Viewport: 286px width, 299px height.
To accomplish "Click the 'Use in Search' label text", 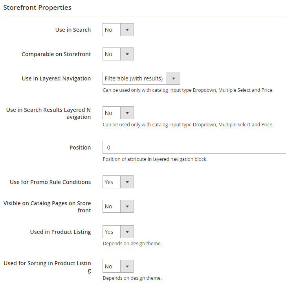I will point(73,30).
